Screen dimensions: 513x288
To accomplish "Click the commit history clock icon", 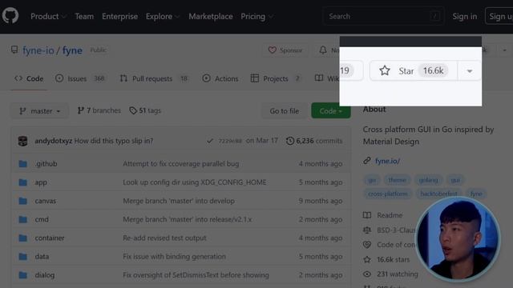I will (290, 141).
